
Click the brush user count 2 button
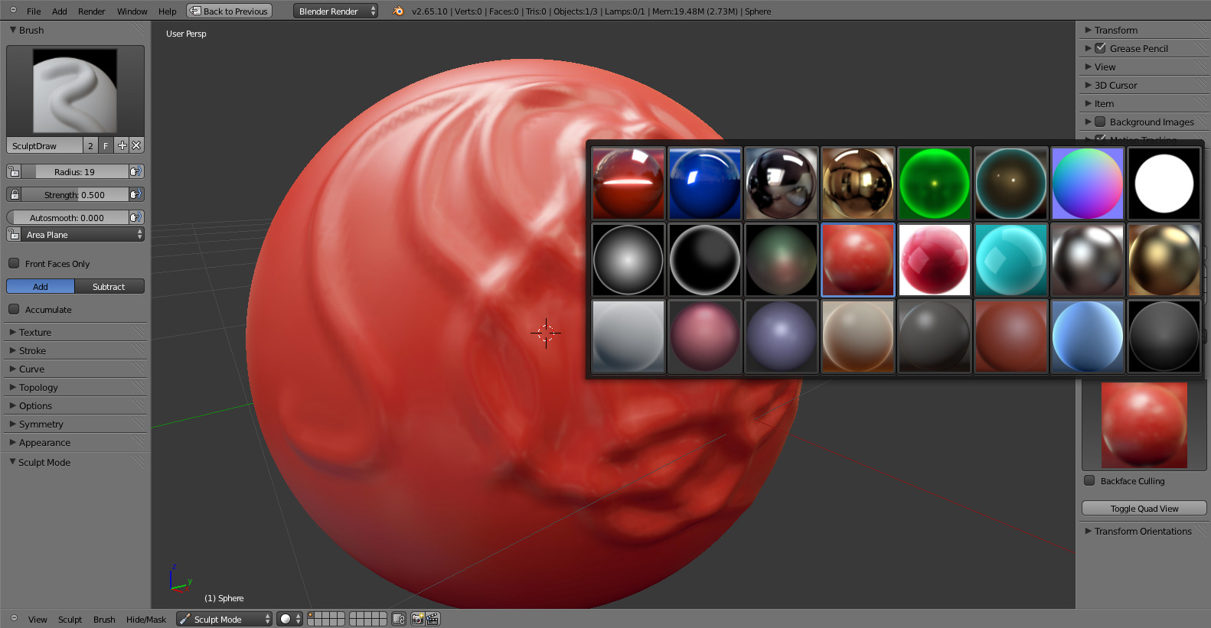(90, 145)
